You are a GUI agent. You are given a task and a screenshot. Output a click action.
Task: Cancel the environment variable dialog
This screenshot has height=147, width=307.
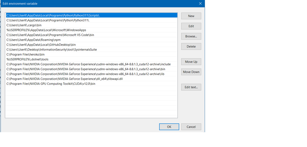click(x=191, y=127)
